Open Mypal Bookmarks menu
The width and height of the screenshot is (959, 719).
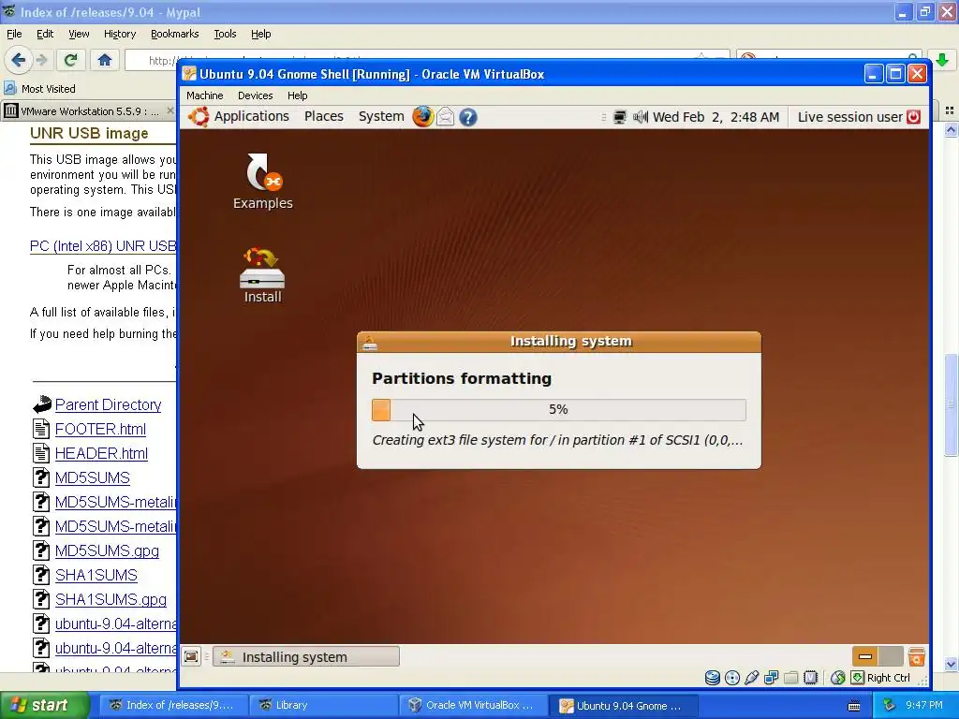click(174, 34)
